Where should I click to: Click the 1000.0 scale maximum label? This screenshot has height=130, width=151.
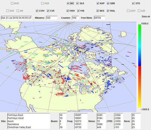145,24
